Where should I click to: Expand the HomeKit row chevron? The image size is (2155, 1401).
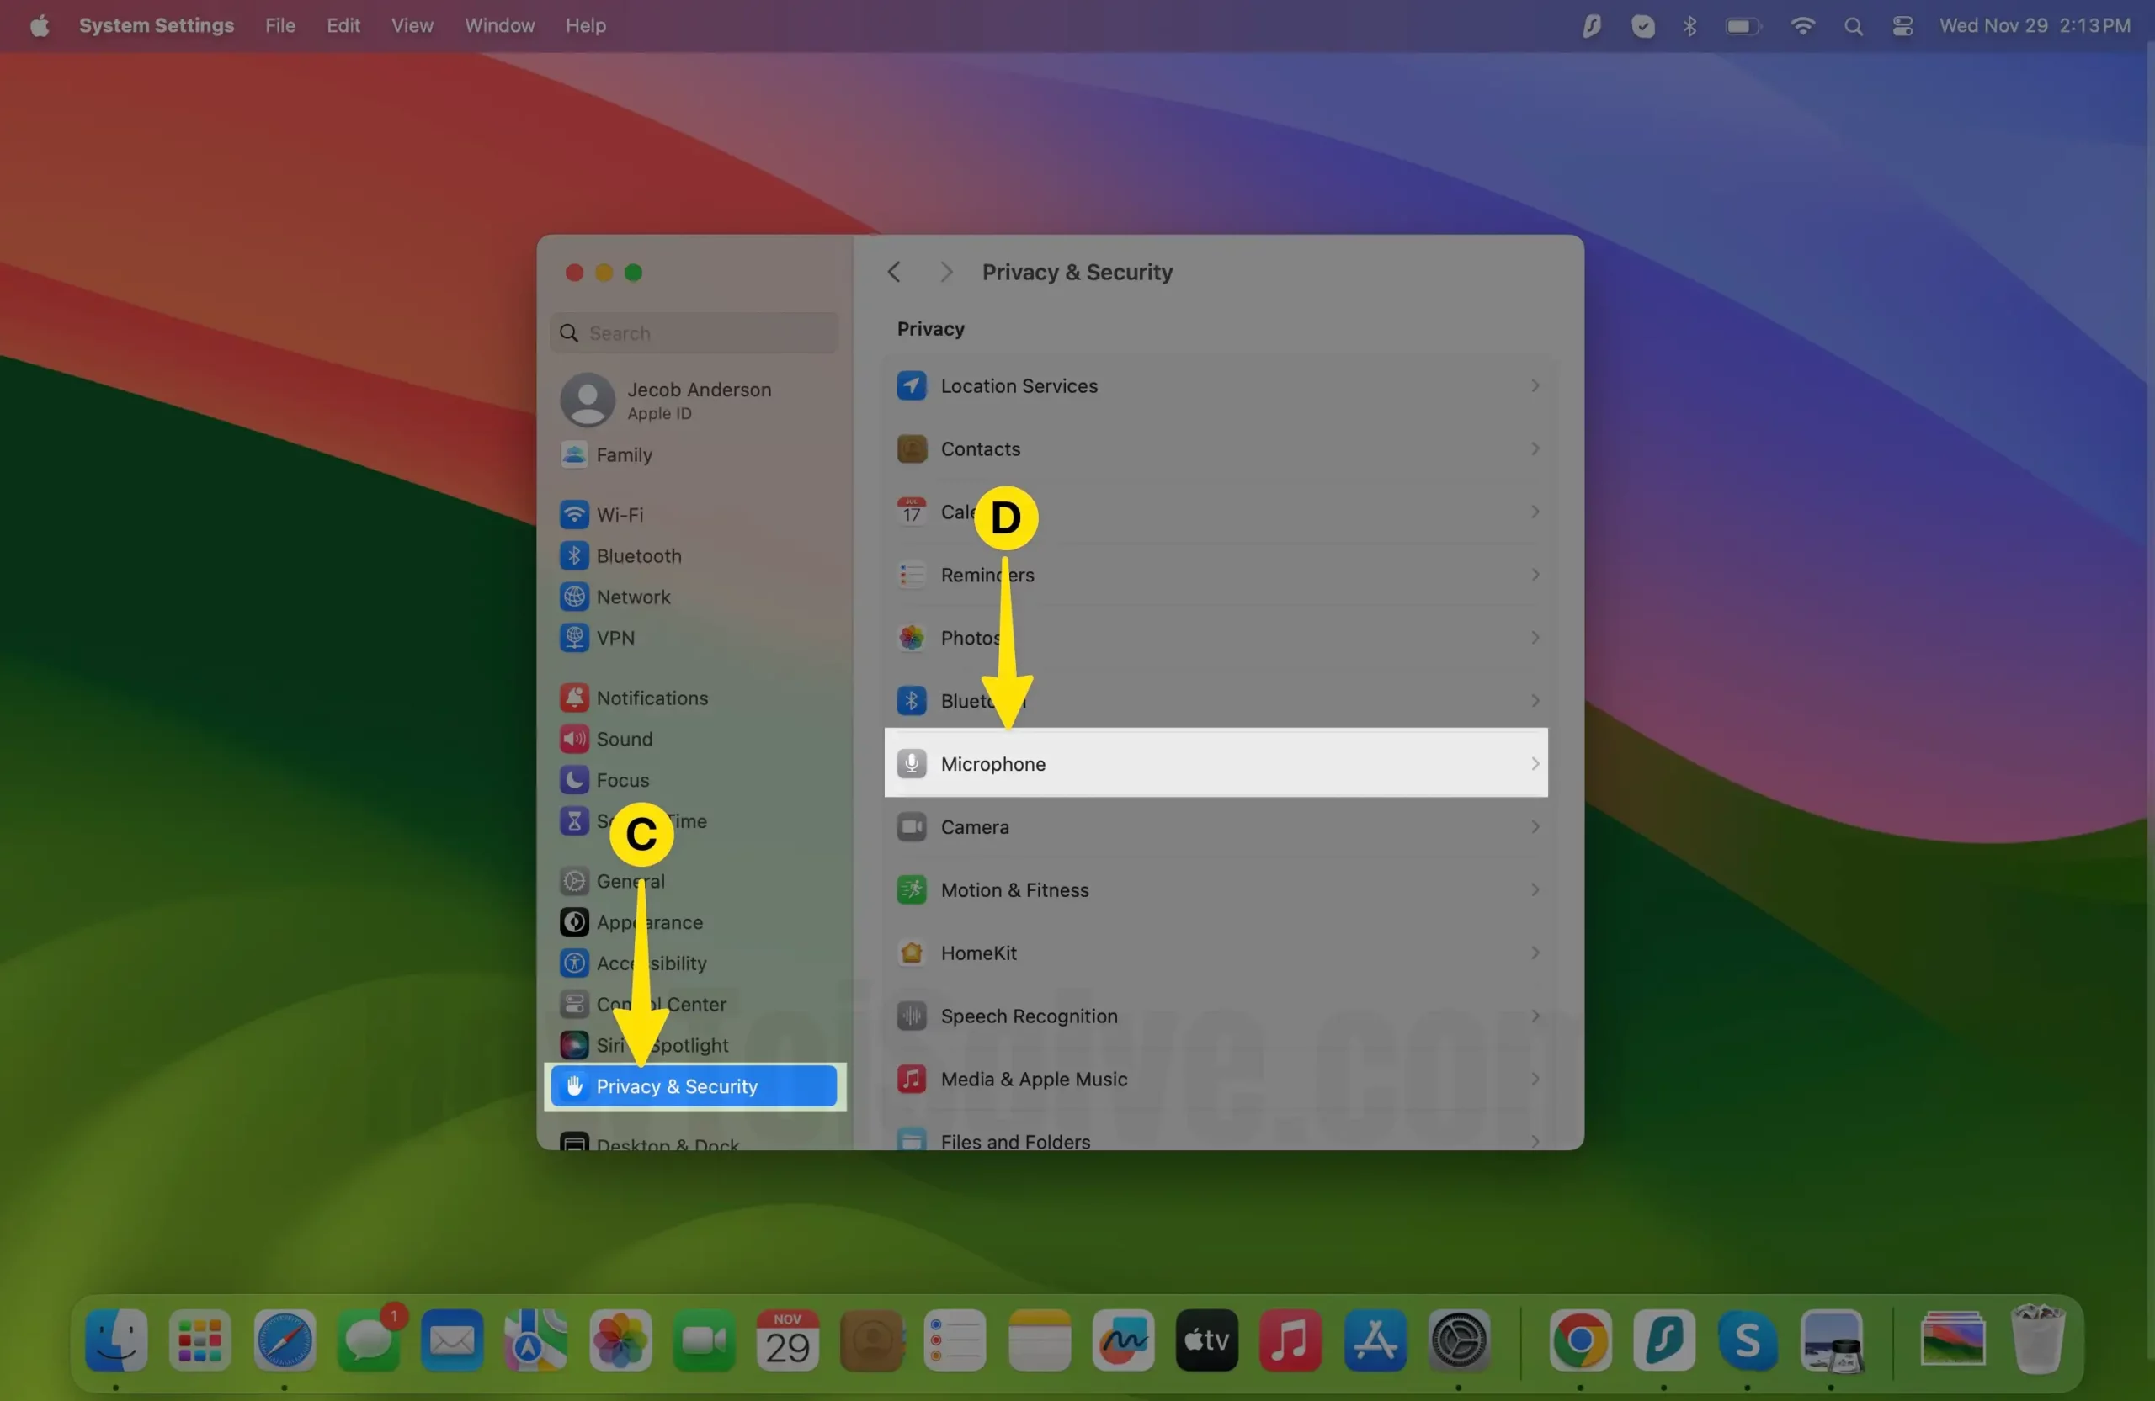click(1535, 953)
